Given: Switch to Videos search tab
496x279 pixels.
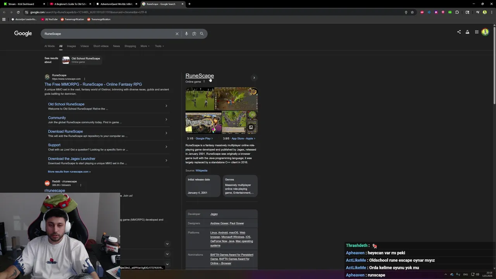Looking at the screenshot, I should click(84, 46).
